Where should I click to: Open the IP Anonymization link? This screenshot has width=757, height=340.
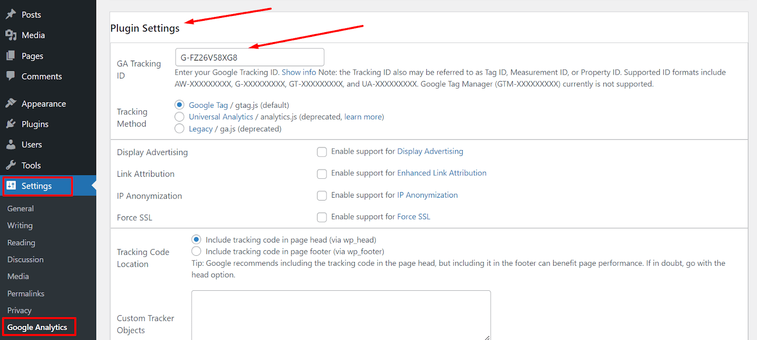coord(427,195)
